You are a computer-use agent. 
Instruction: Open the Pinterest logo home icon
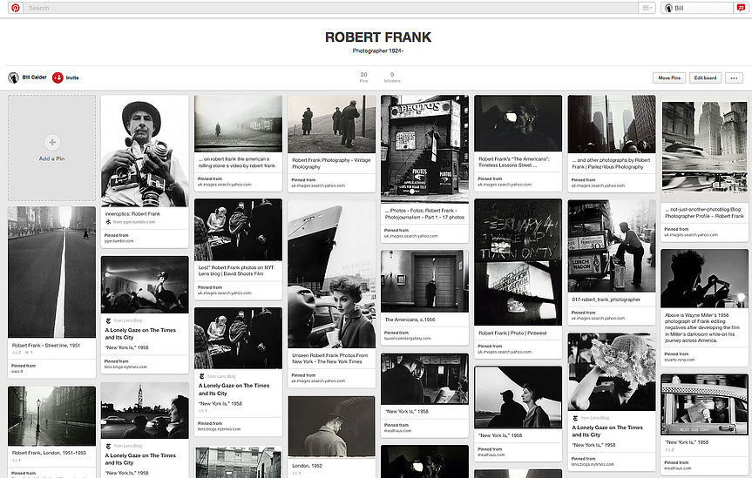pyautogui.click(x=16, y=8)
